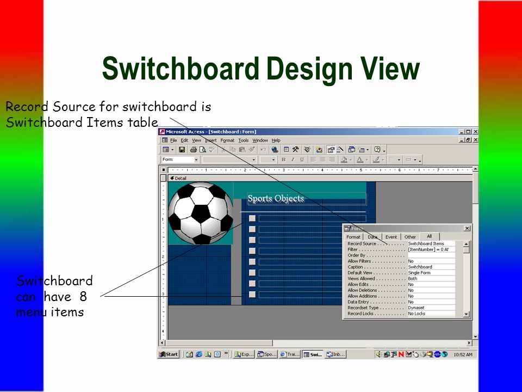Select the Detail section bar
Image resolution: width=522 pixels, height=392 pixels.
point(320,179)
